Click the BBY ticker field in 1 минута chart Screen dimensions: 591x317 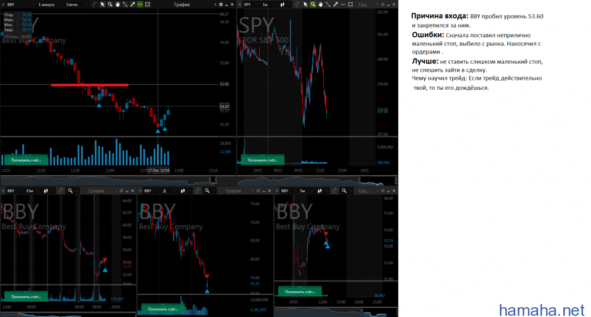20,4
